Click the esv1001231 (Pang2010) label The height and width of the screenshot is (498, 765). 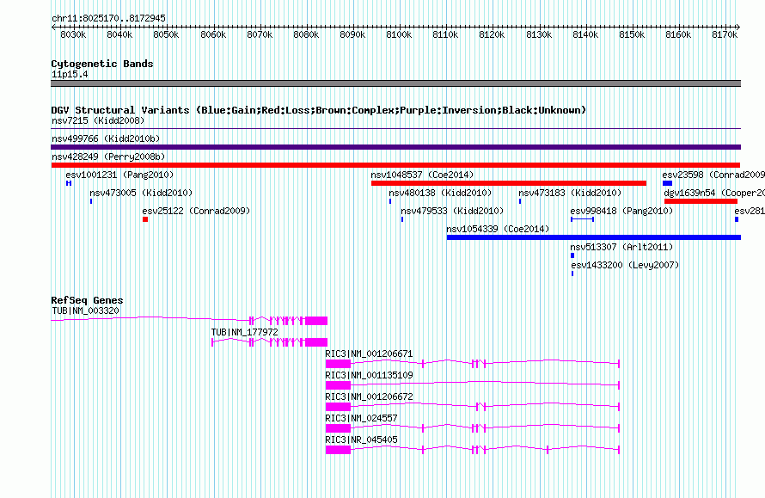[119, 175]
